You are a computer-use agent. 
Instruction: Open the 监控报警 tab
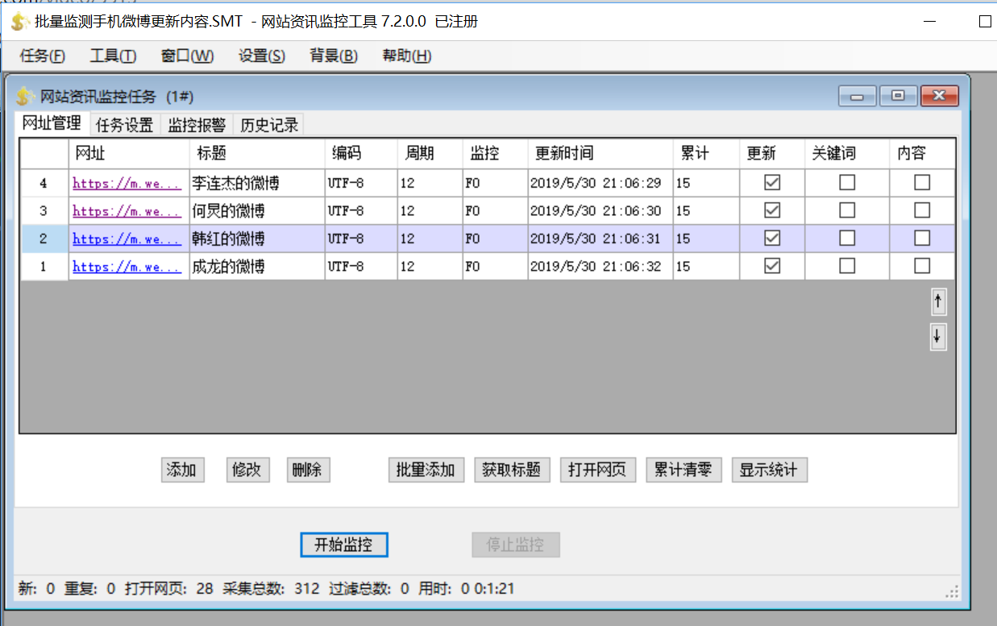coord(197,125)
